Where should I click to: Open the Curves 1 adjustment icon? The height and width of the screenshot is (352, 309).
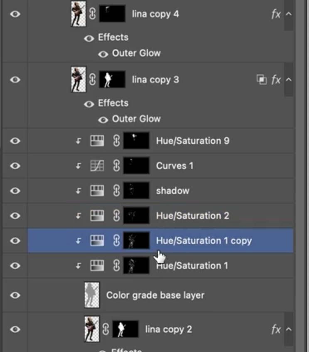97,165
